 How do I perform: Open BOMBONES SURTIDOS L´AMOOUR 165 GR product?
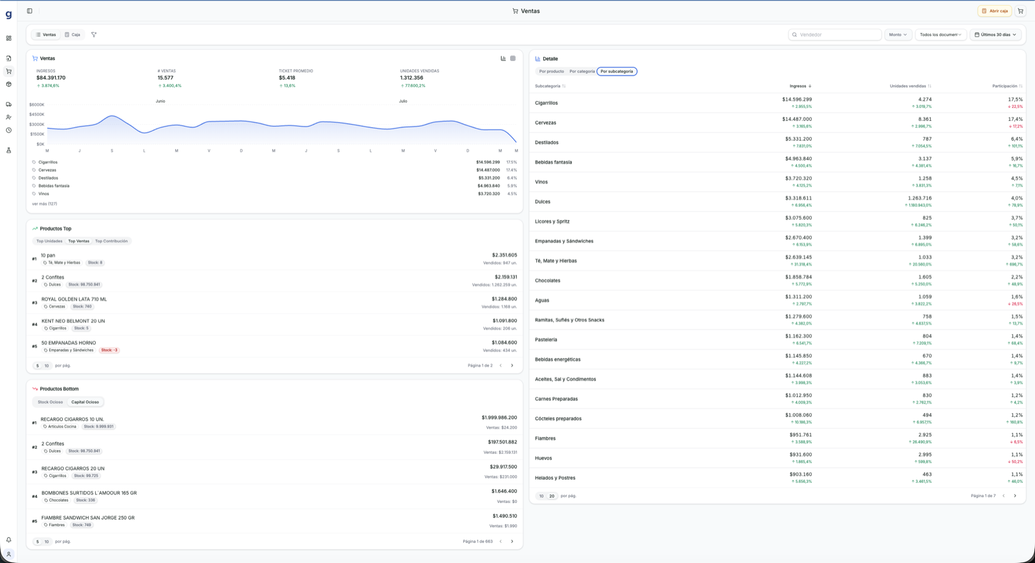(x=274, y=496)
